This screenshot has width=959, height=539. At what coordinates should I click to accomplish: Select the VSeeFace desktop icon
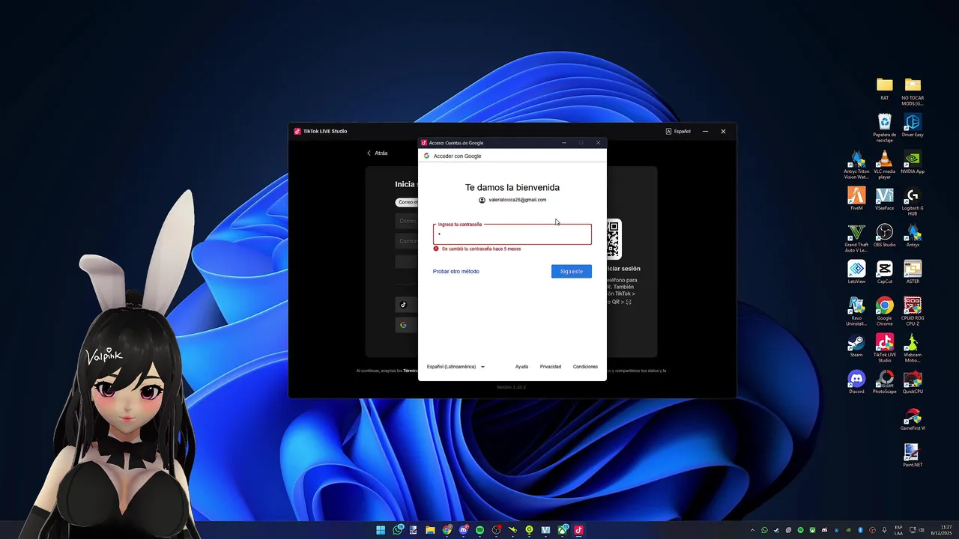885,198
